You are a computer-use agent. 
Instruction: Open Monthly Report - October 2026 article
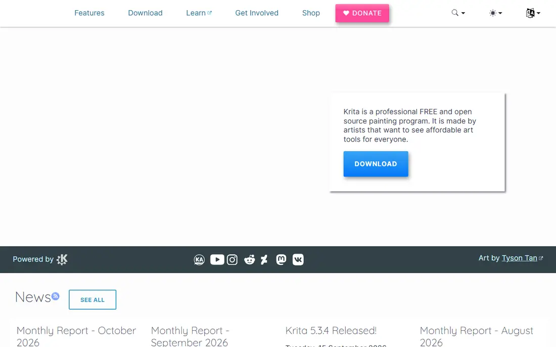tap(76, 336)
